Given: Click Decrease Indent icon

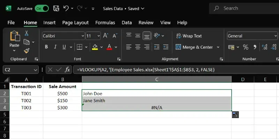Looking at the screenshot, I should coord(157,47).
